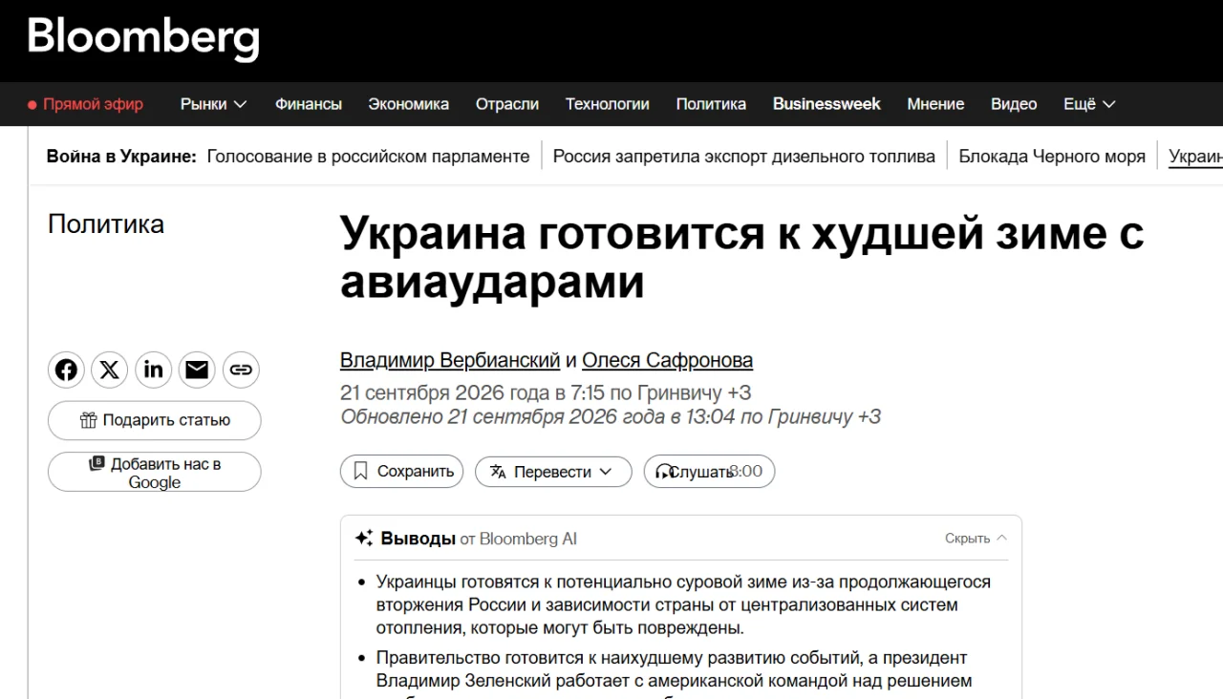Screen dimensions: 1223x699
Task: Go to Businessweek section
Action: [826, 104]
